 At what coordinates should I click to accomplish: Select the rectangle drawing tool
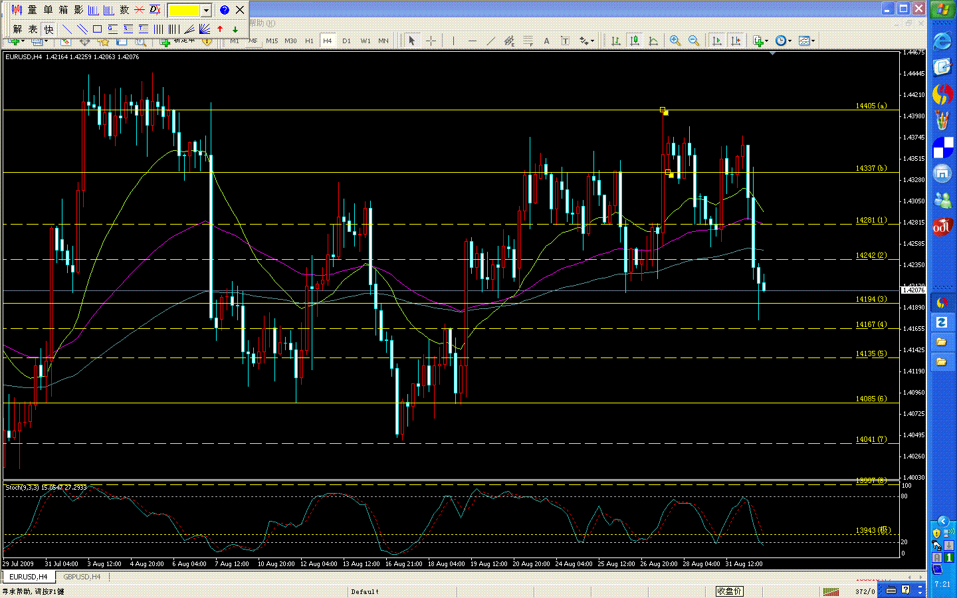(x=97, y=29)
